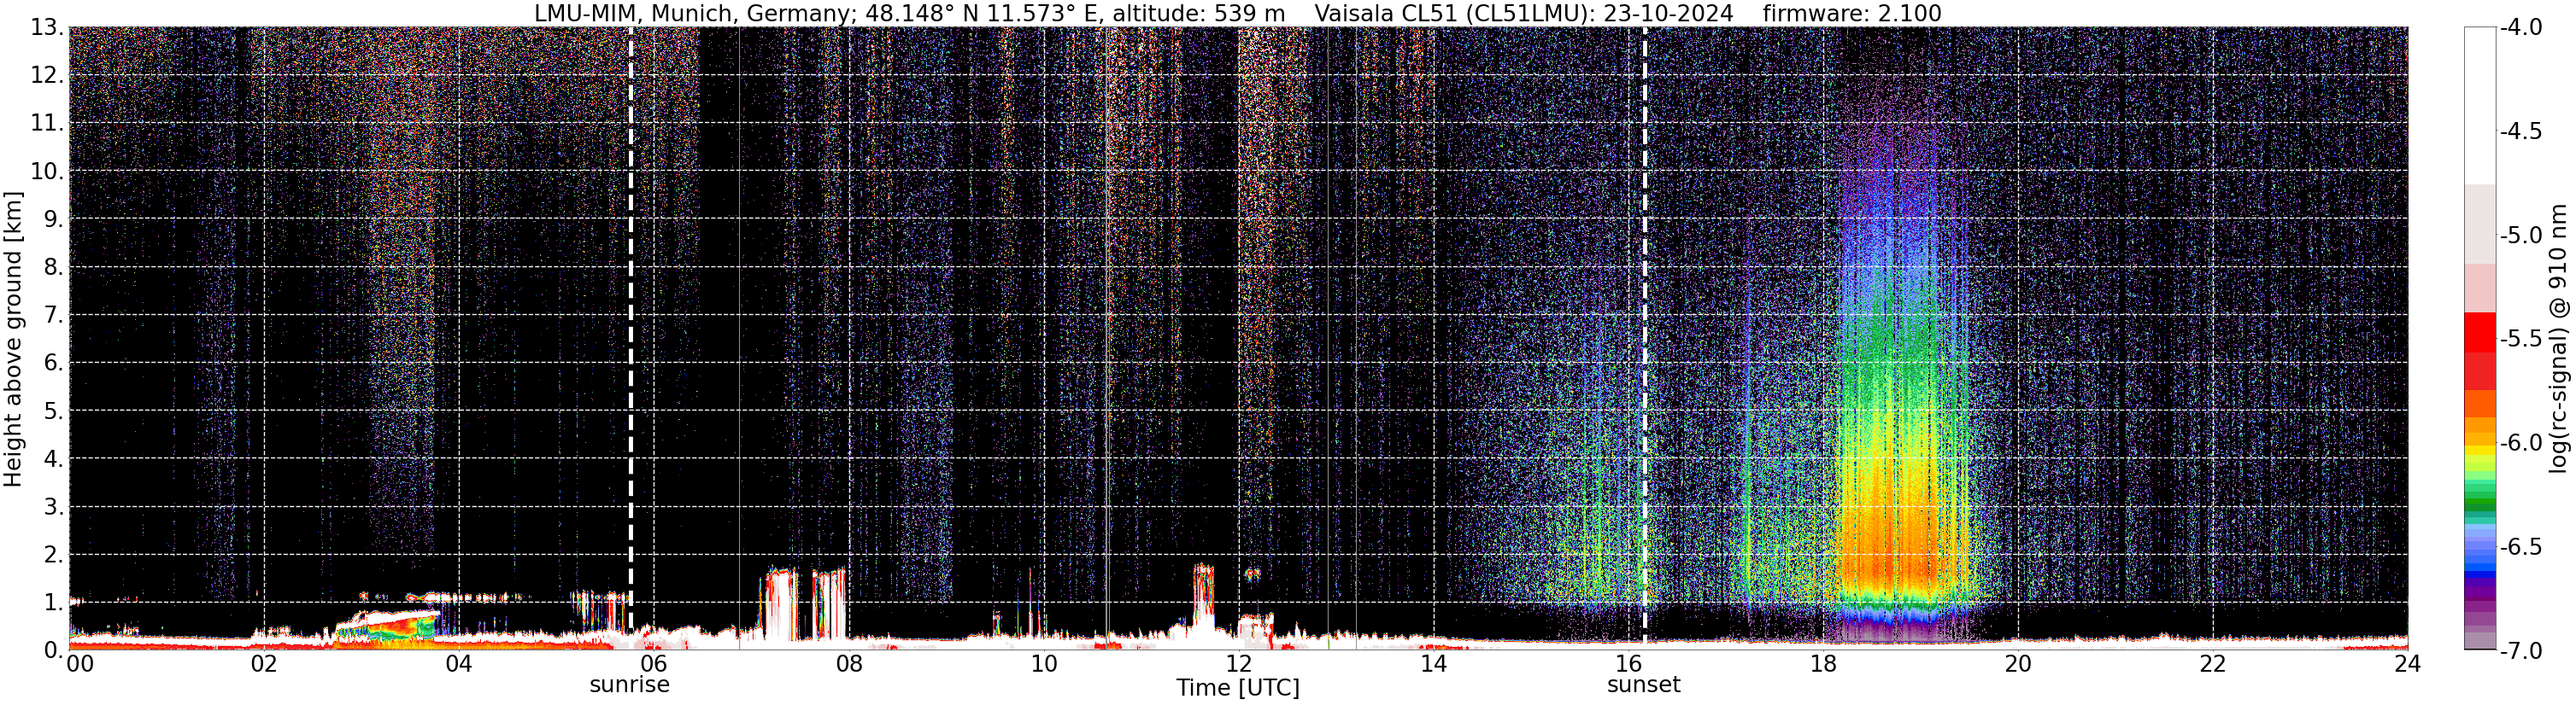
Task: Click the 'Time [UTC]' axis label
Action: [x=1237, y=688]
